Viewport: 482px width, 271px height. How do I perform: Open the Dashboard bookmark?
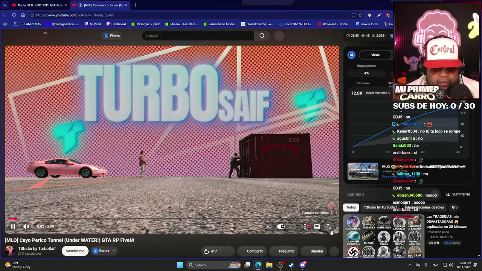click(x=116, y=24)
